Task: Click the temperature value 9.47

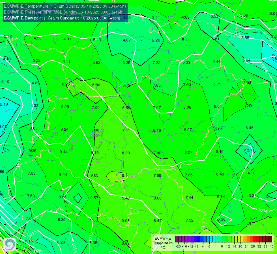Action: (x=126, y=198)
